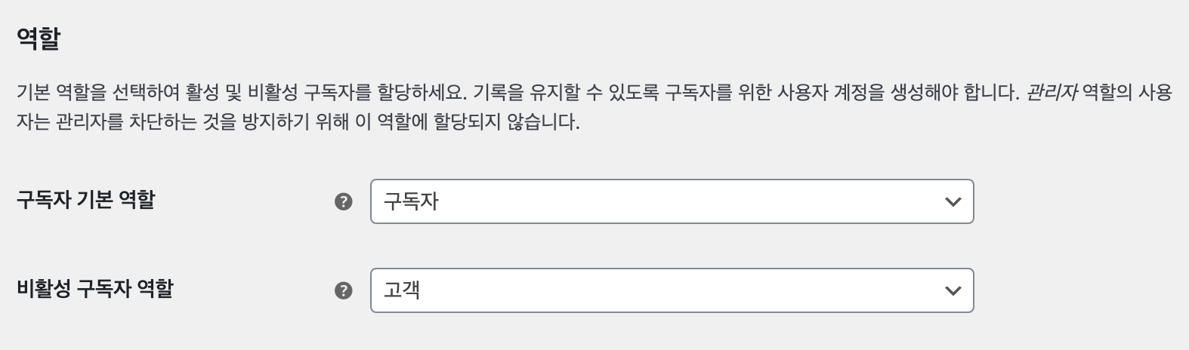Screen dimensions: 1189x350
Task: Click the chevron arrow in the 구독자 dropdown
Action: tap(953, 201)
